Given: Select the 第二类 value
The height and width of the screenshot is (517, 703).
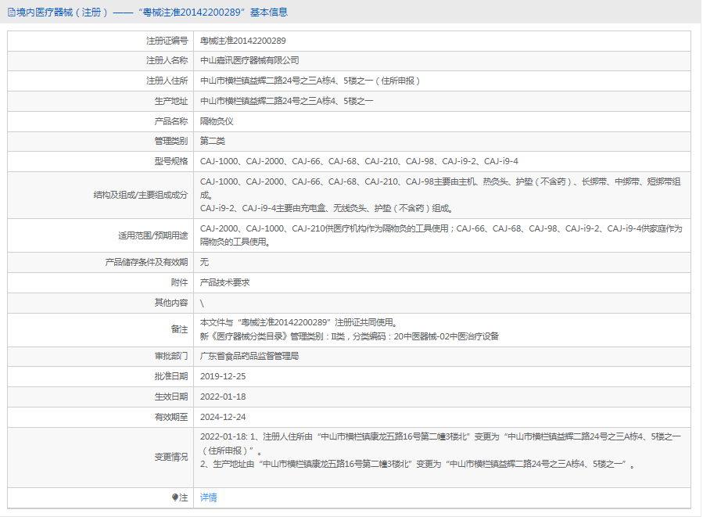Looking at the screenshot, I should (213, 142).
